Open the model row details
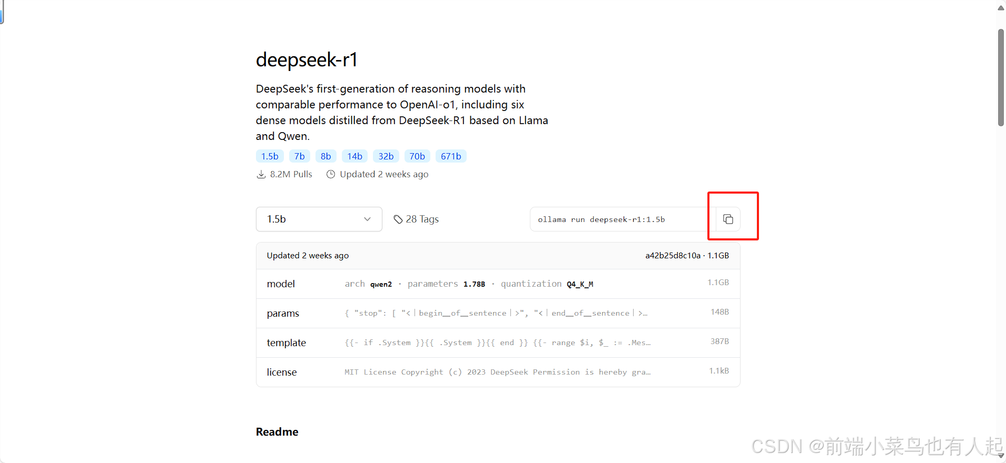This screenshot has height=463, width=1006. pos(498,284)
